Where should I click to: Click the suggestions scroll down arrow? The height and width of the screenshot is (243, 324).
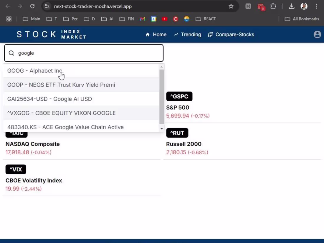[x=162, y=128]
